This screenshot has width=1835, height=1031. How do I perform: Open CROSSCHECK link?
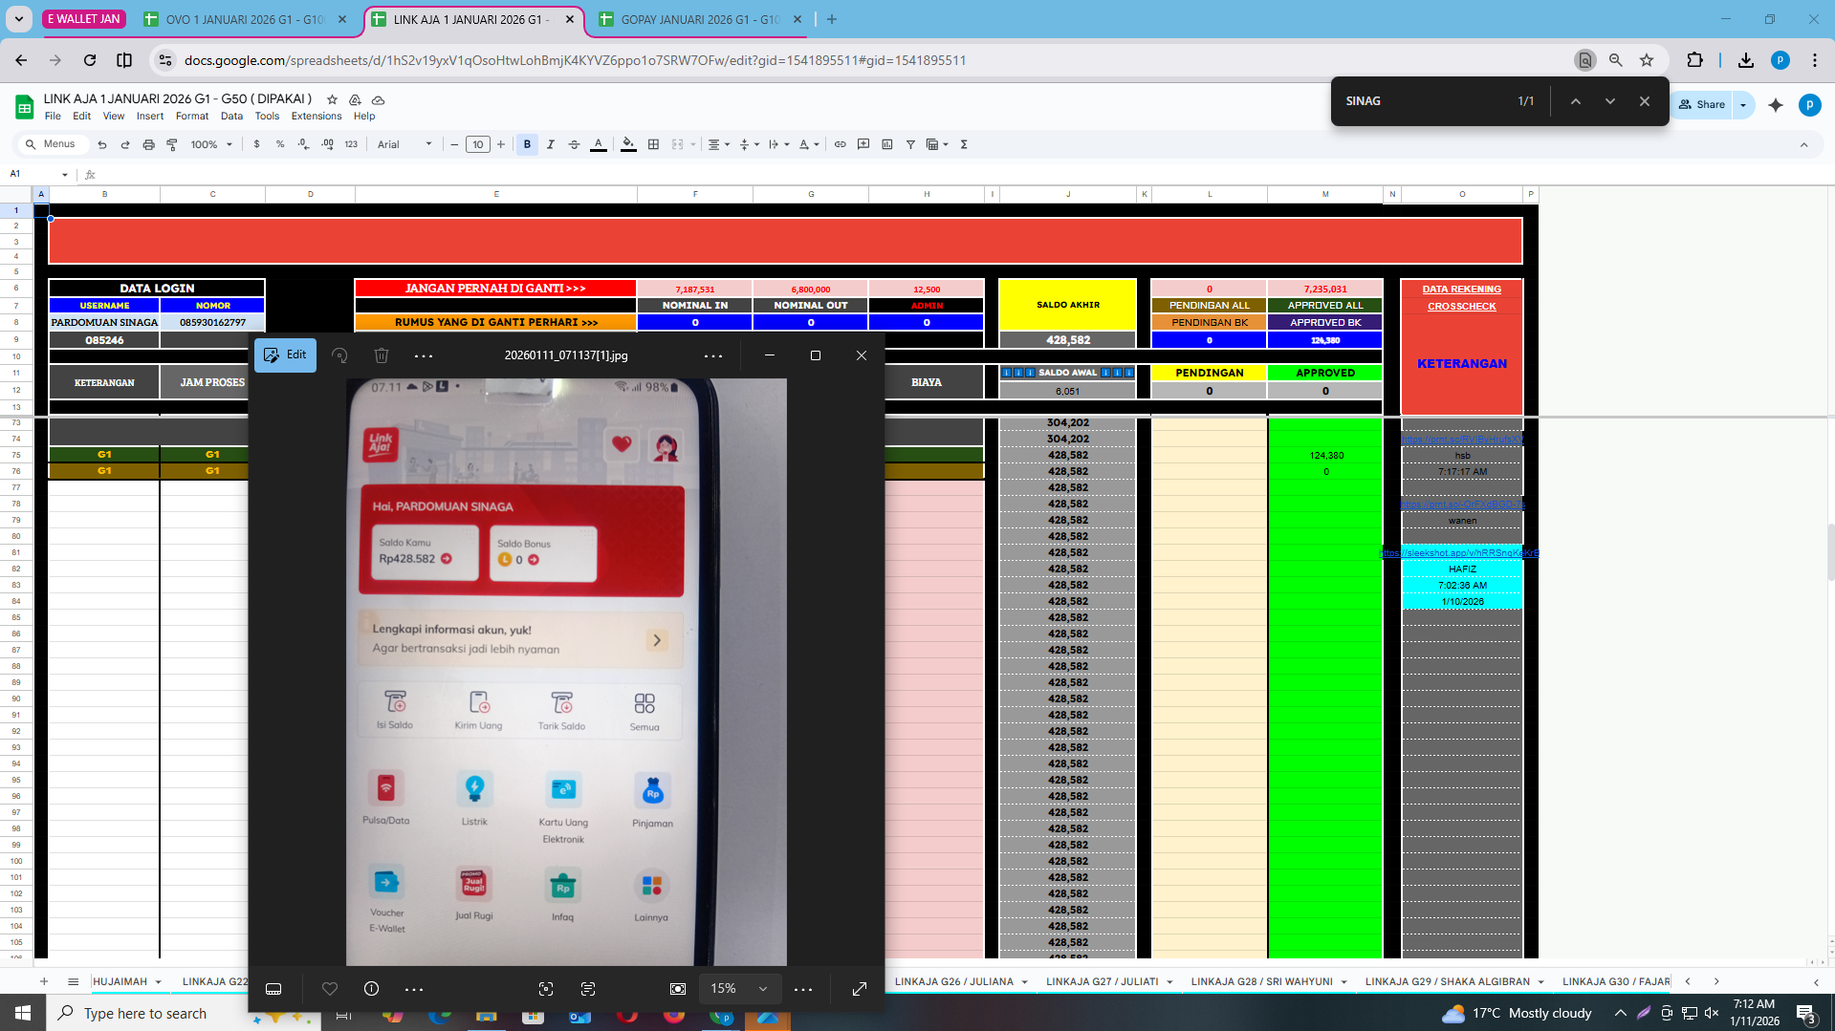(1461, 307)
